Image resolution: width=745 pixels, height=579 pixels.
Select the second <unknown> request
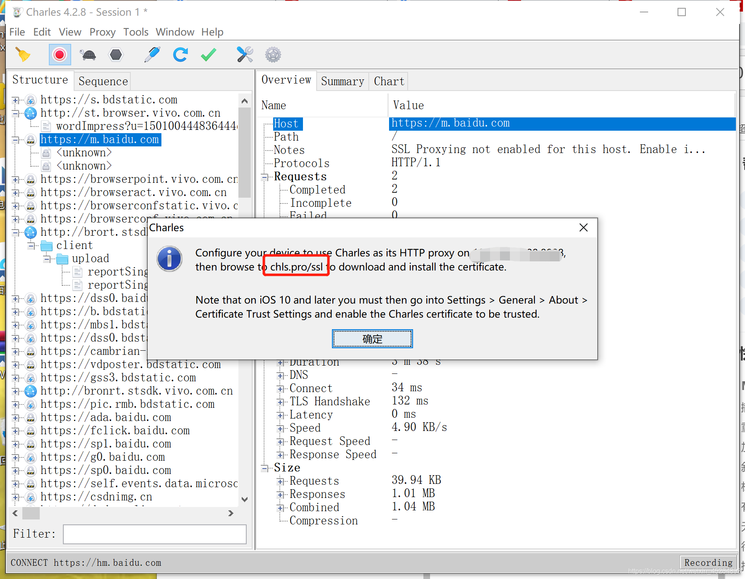coord(84,166)
